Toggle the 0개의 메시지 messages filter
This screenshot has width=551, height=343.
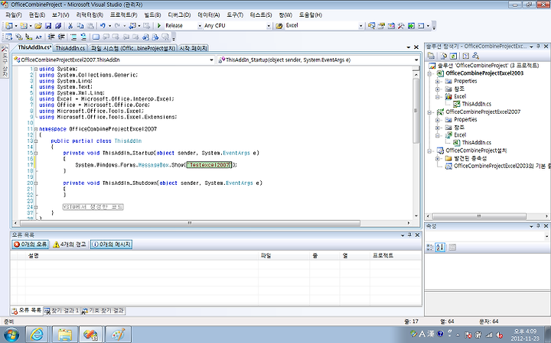[x=111, y=244]
